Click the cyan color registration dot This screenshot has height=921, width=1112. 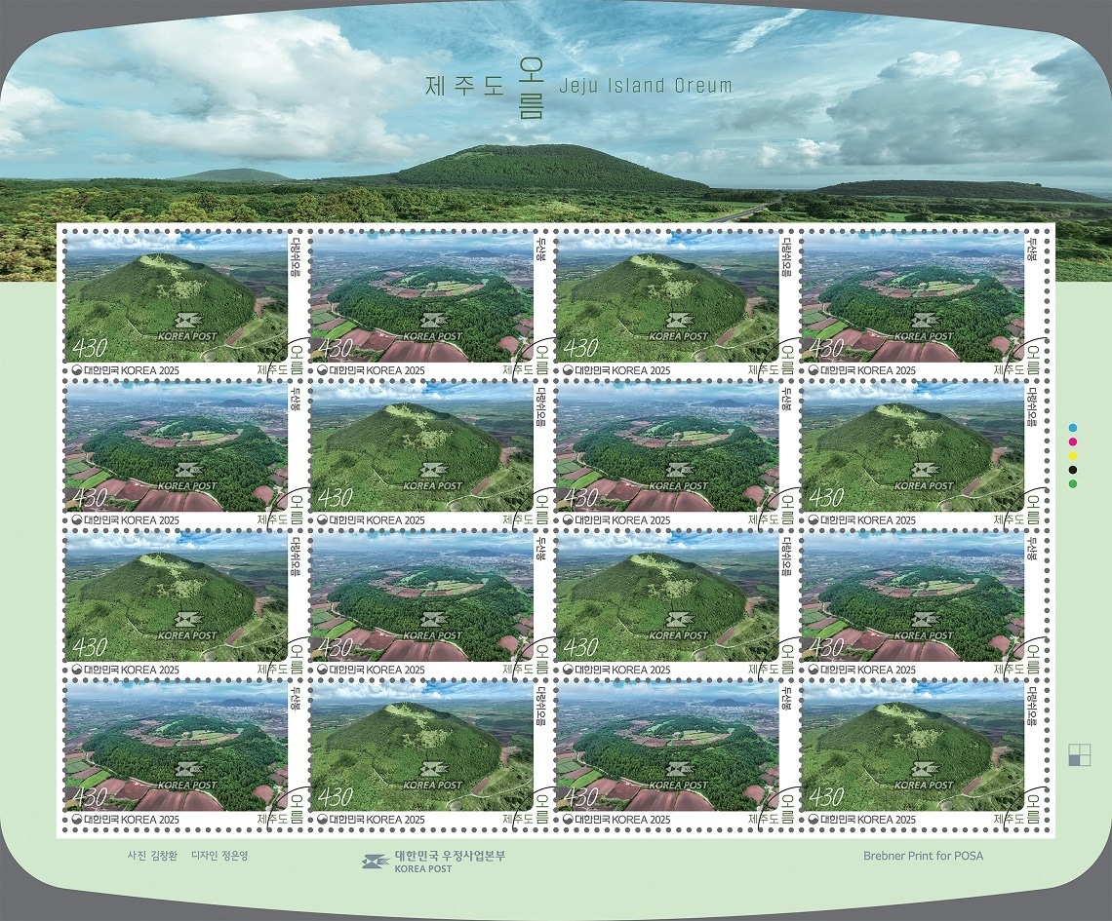(x=1073, y=428)
